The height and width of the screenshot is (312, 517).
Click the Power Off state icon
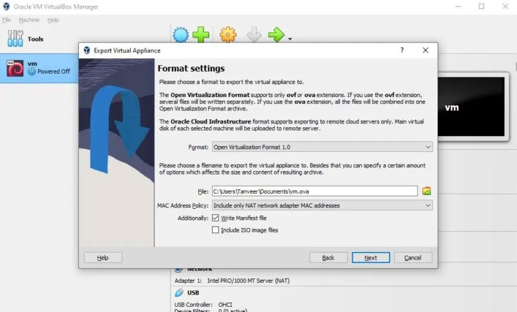pos(32,71)
